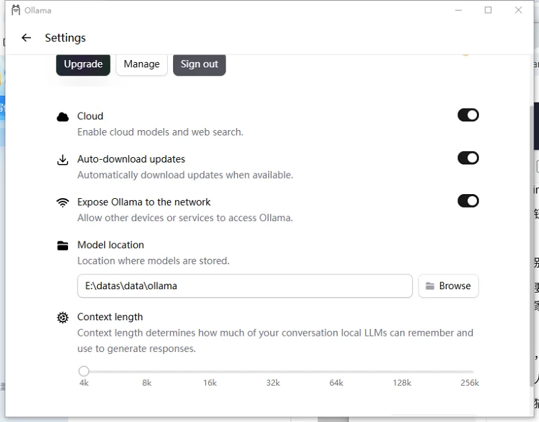Click 'Allow other devices or services' description
539x422 pixels.
[x=185, y=218]
